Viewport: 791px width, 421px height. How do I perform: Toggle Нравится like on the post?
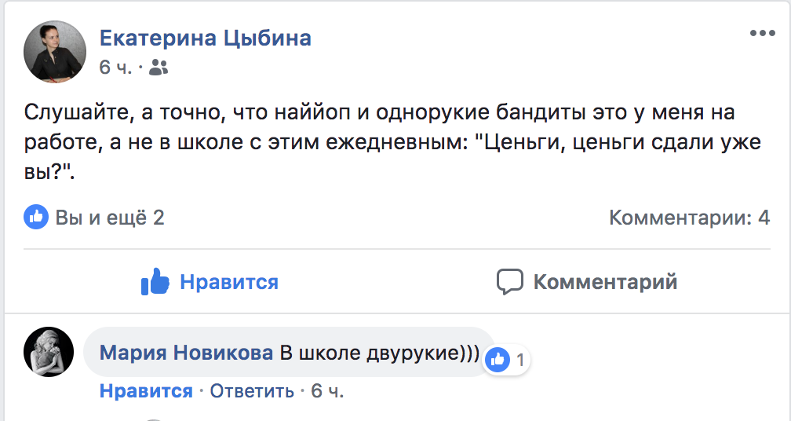[210, 282]
